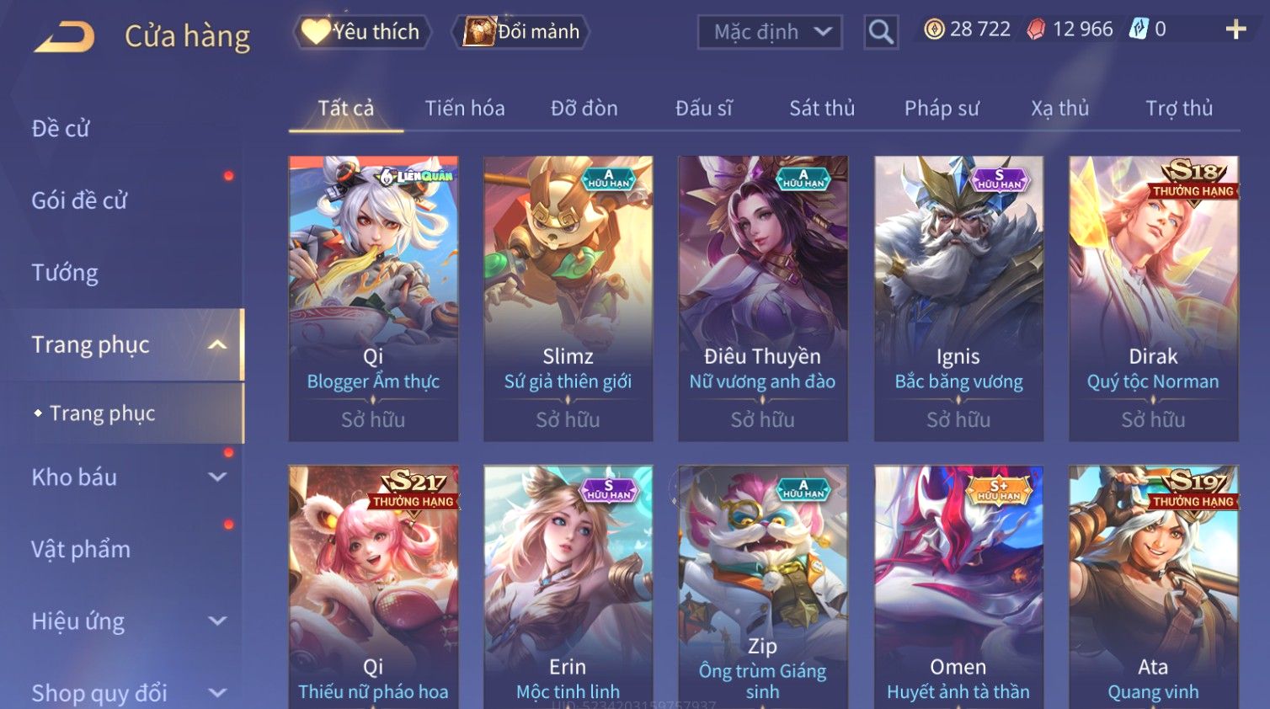This screenshot has width=1270, height=709.
Task: Select Ignis Bắc băng vương skin card
Action: 958,298
